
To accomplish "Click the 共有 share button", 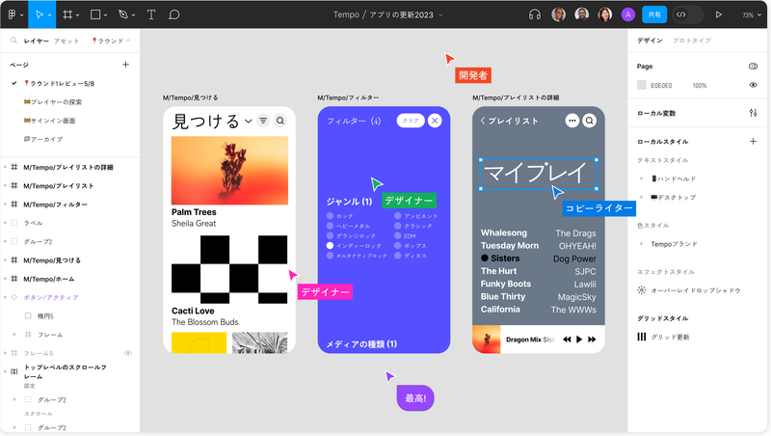I will point(654,14).
